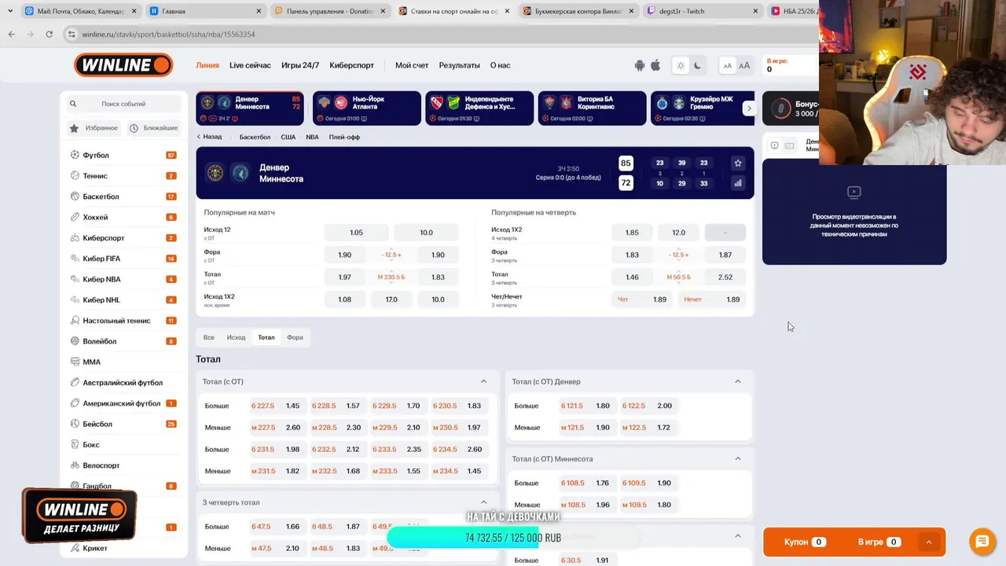Click the Хоккей sport icon

click(75, 217)
